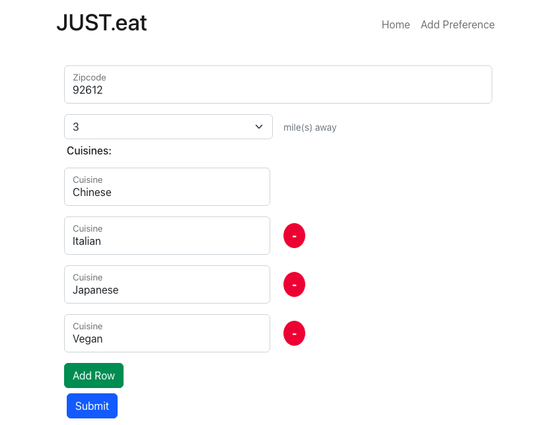
Task: Remove the Italian cuisine row
Action: 294,236
